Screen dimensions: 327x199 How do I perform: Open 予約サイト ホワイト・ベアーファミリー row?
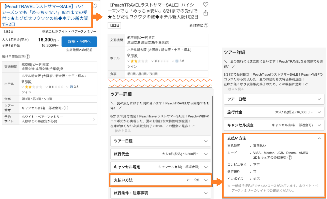49,119
